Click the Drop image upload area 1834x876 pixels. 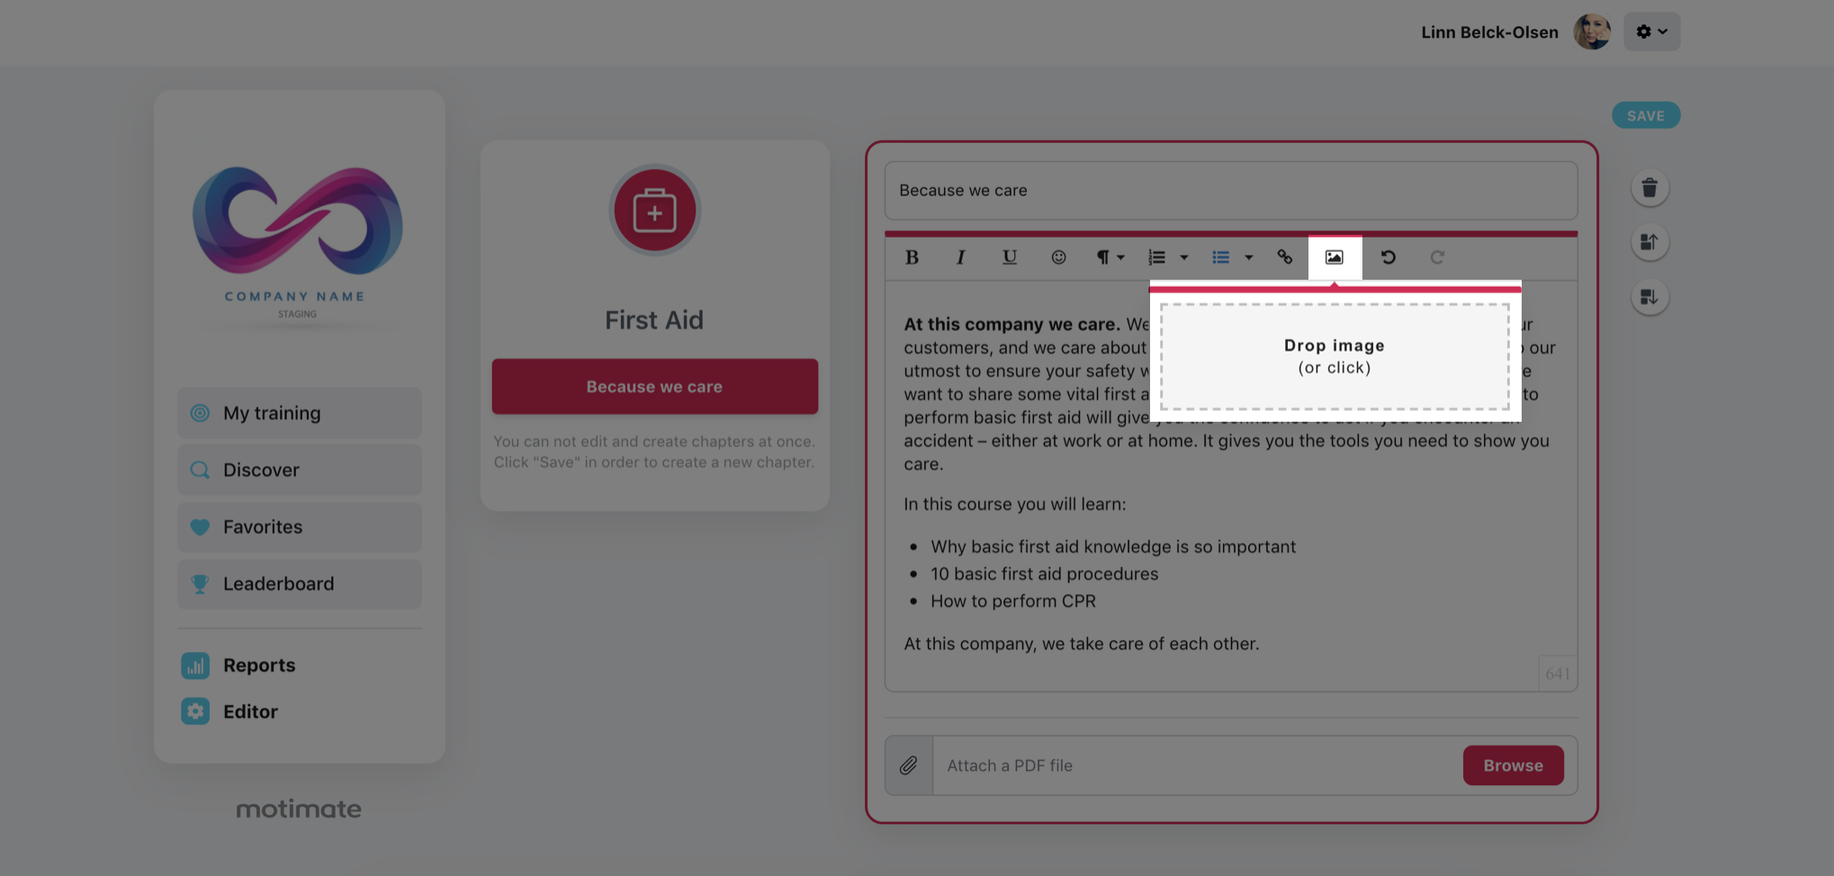1335,356
